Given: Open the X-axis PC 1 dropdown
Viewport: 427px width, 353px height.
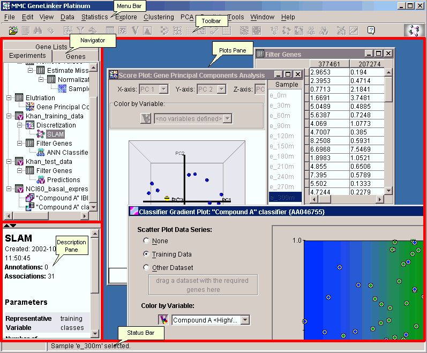Looking at the screenshot, I should pyautogui.click(x=163, y=89).
